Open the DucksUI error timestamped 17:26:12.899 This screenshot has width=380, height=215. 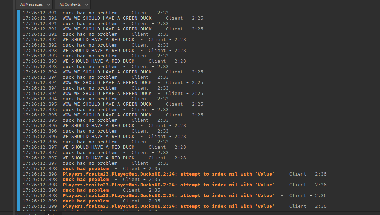168,206
